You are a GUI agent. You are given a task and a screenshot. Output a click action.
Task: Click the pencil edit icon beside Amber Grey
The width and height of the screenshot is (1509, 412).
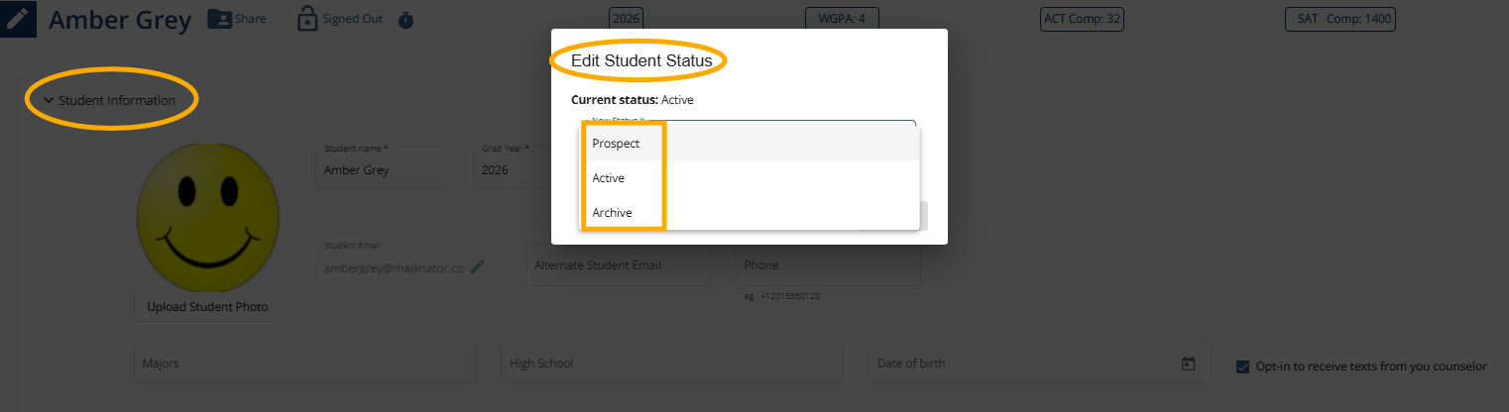tap(18, 19)
